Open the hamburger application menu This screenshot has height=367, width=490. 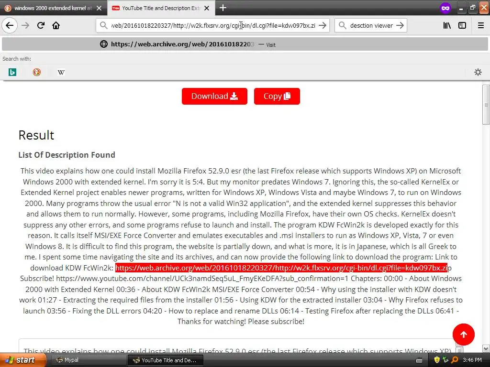481,25
